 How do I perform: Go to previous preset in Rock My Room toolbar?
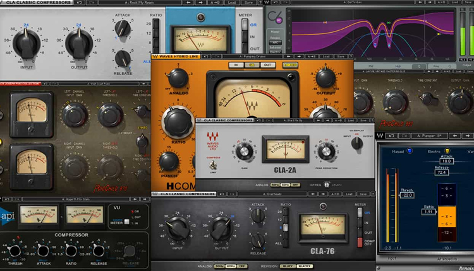click(188, 3)
